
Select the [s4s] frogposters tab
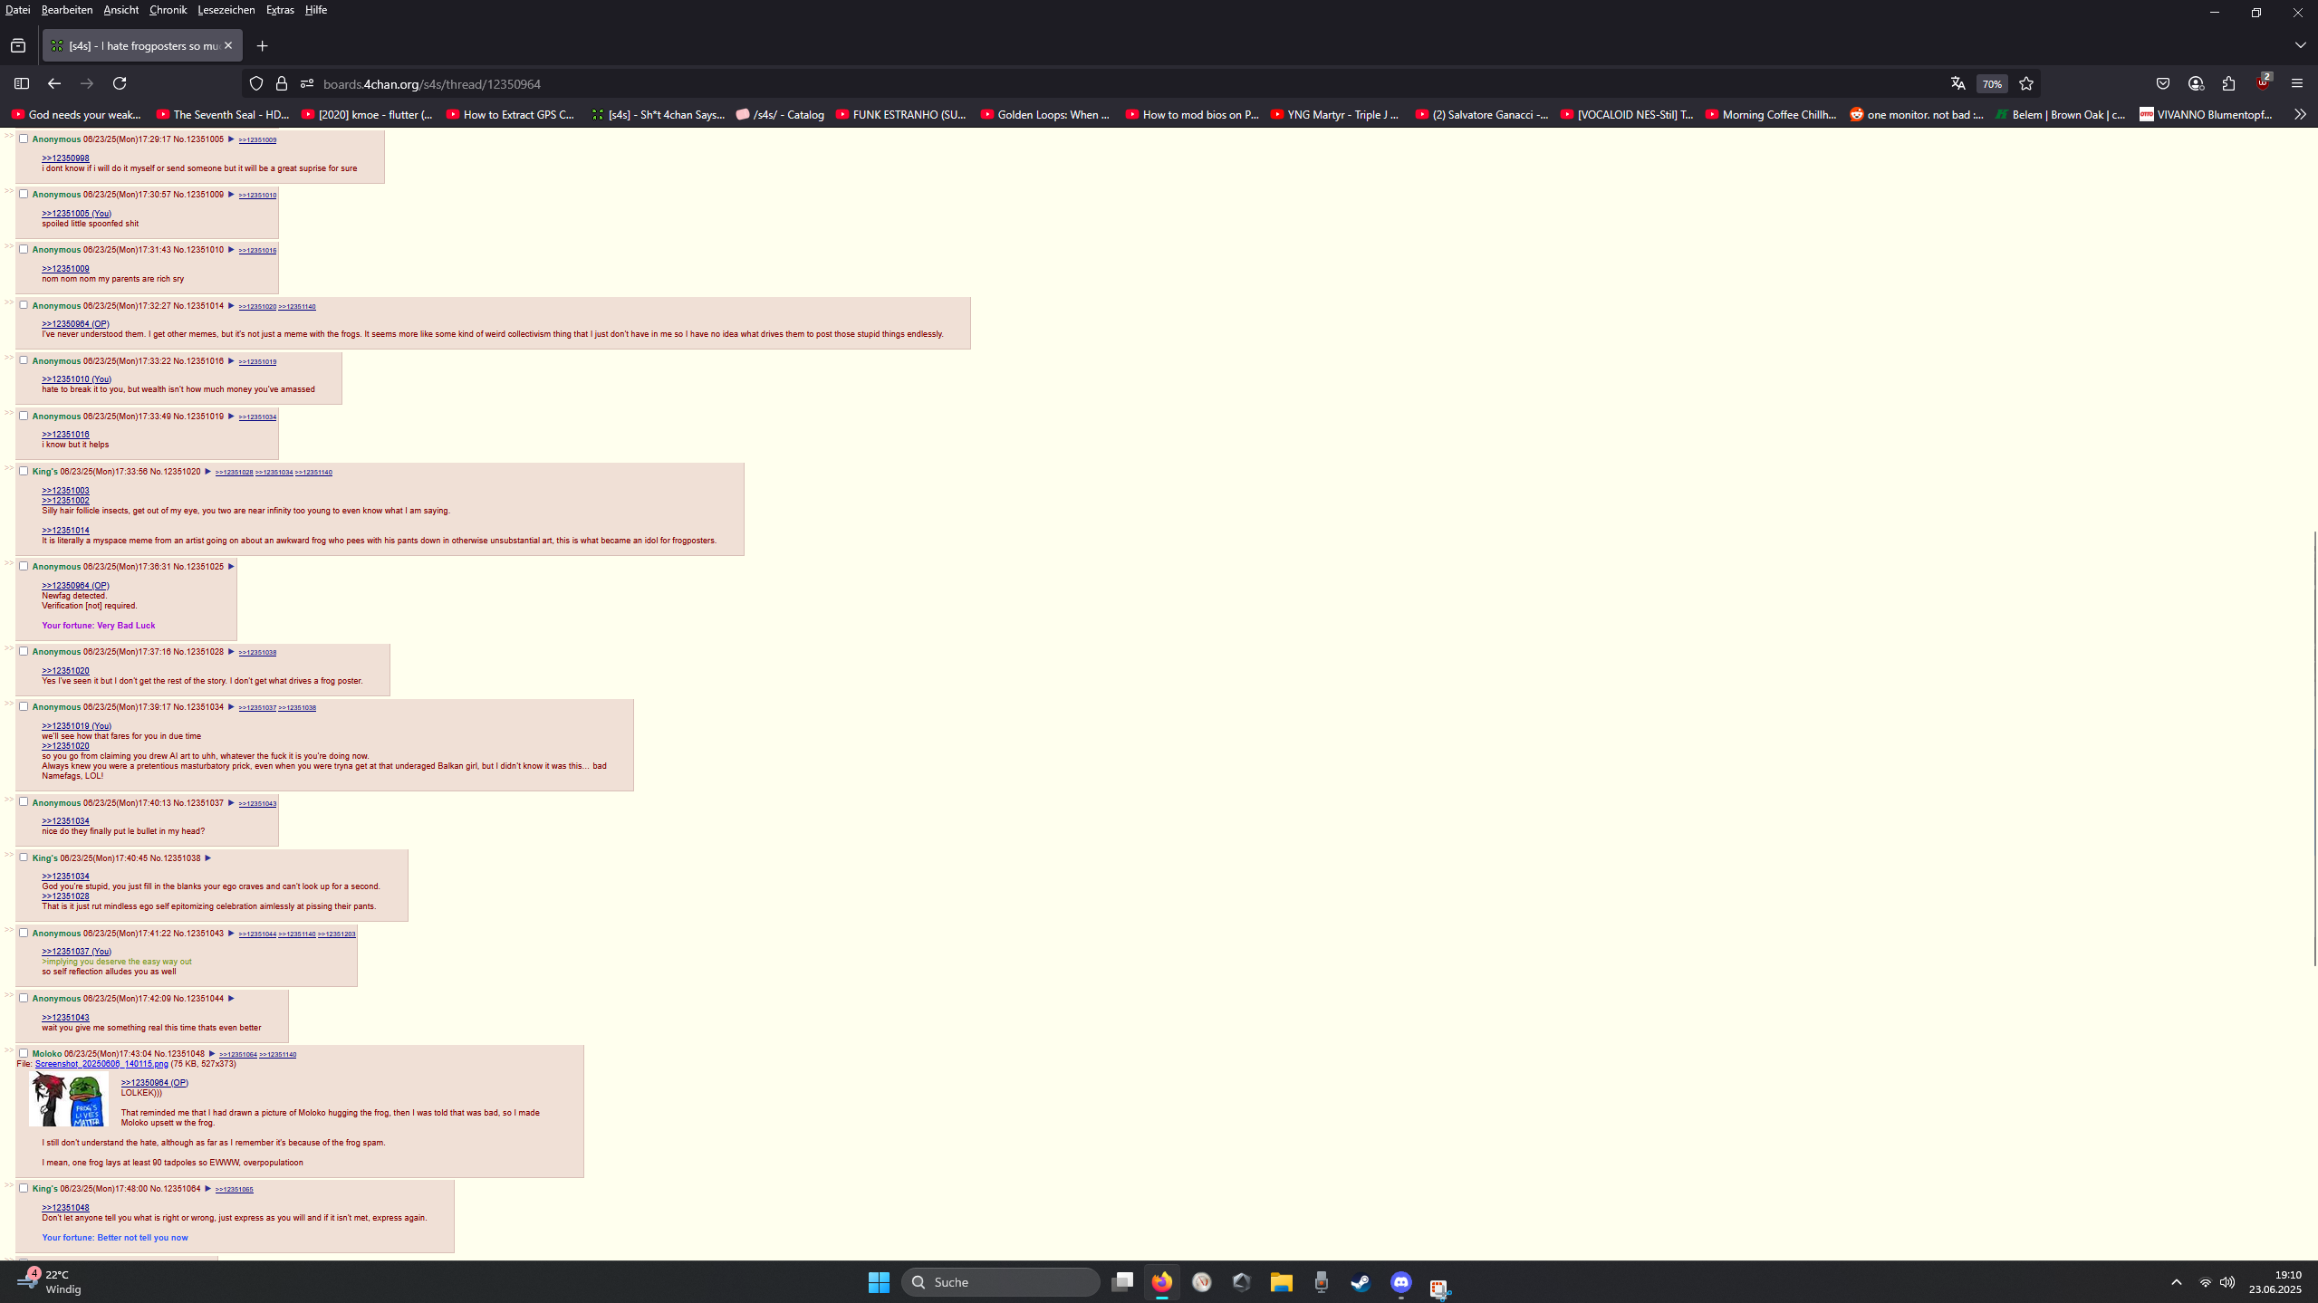tap(142, 45)
